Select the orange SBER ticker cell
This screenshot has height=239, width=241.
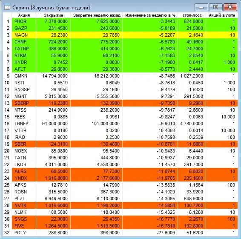tap(24, 144)
